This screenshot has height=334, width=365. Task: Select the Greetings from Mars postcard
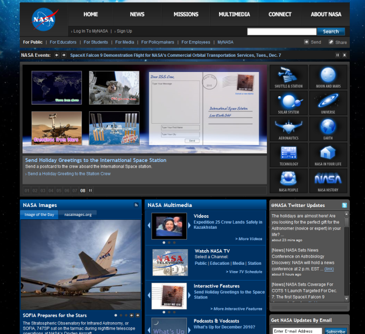(x=56, y=128)
